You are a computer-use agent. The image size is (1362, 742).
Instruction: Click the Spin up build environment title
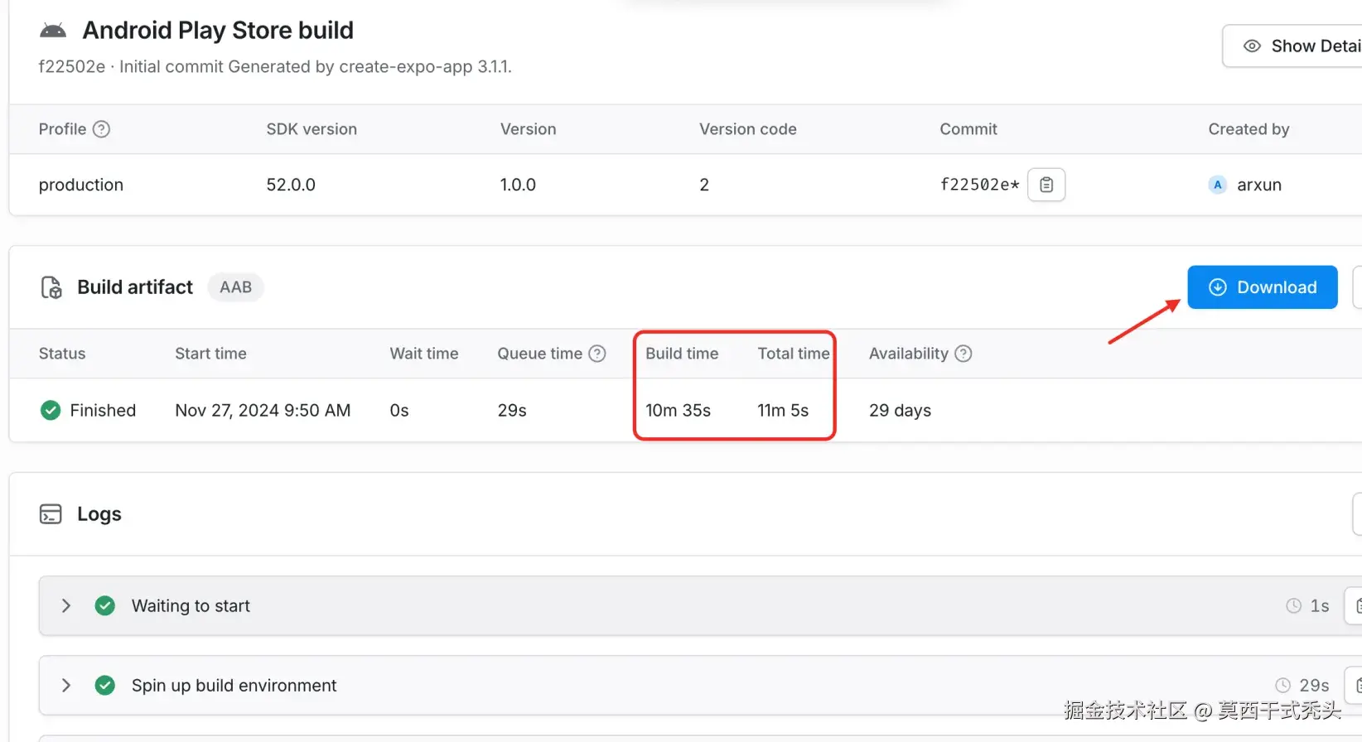click(x=234, y=686)
